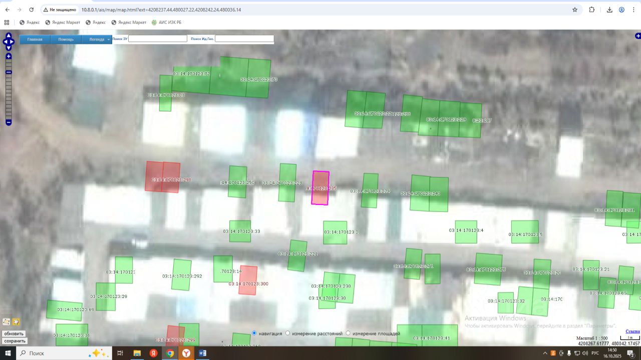Open File Explorer from the taskbar
641x360 pixels.
coord(137,353)
